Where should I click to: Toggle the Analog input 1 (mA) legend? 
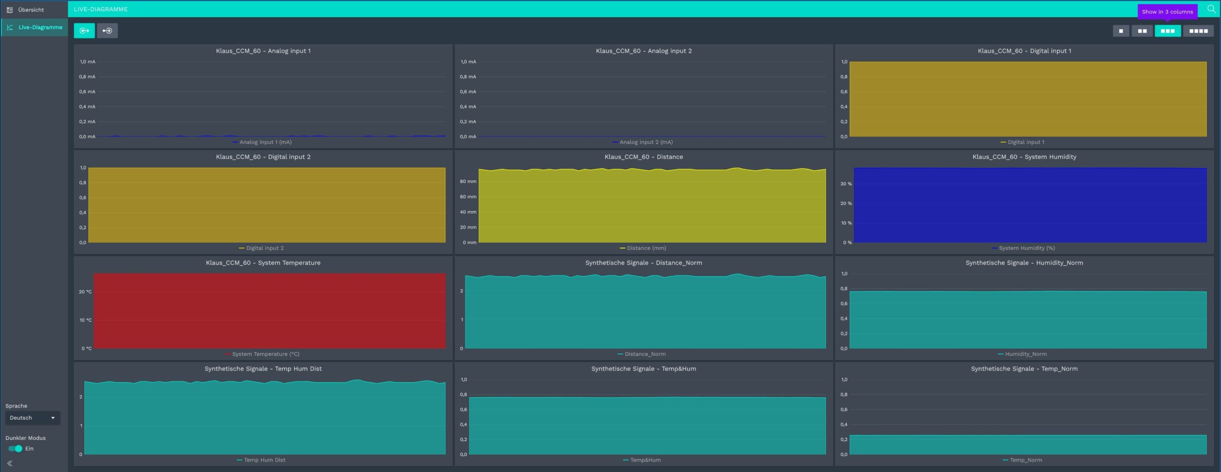click(262, 142)
